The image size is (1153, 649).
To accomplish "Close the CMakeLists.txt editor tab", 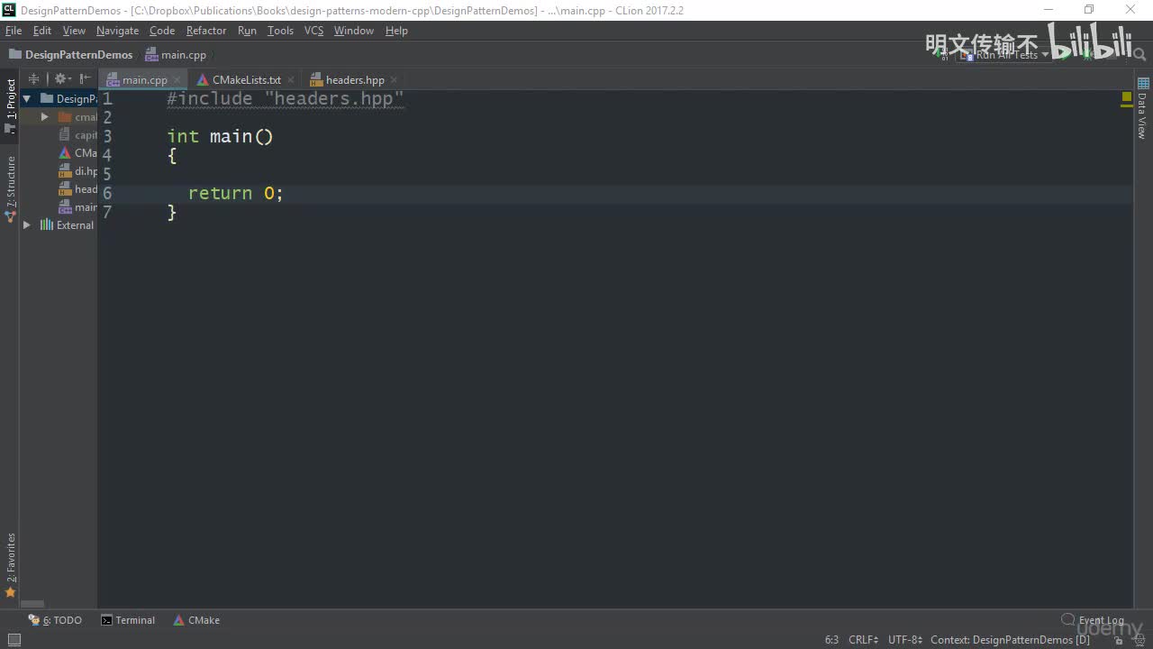I will pos(290,80).
